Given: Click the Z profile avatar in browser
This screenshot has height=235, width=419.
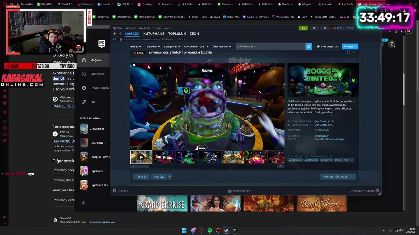Looking at the screenshot, I should (392, 44).
